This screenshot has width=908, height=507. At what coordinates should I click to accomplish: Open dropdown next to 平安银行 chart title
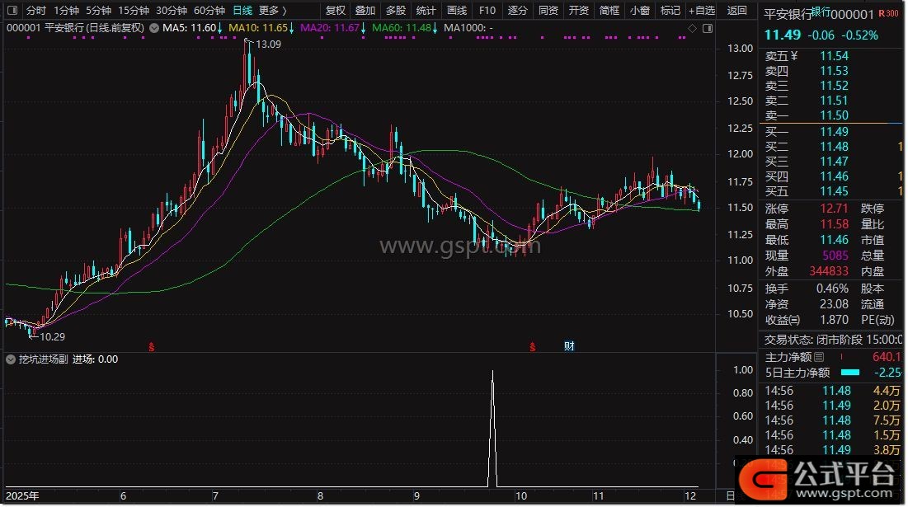pyautogui.click(x=154, y=28)
